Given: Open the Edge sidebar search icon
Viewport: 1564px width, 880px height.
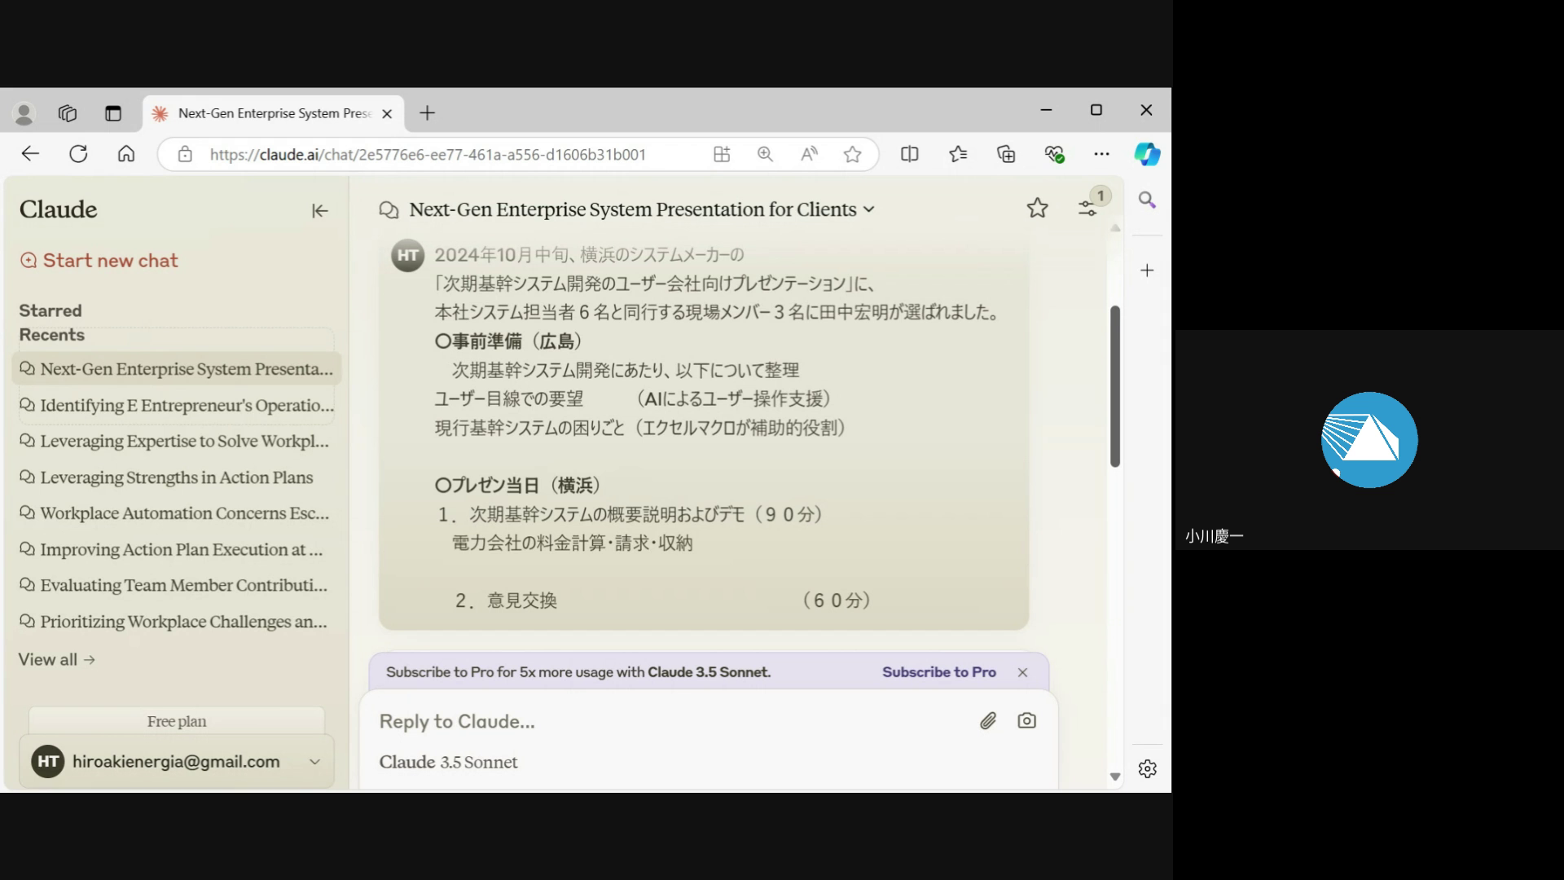Looking at the screenshot, I should tap(1147, 200).
